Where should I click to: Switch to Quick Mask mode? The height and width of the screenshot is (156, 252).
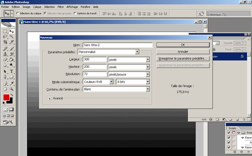coord(11,109)
